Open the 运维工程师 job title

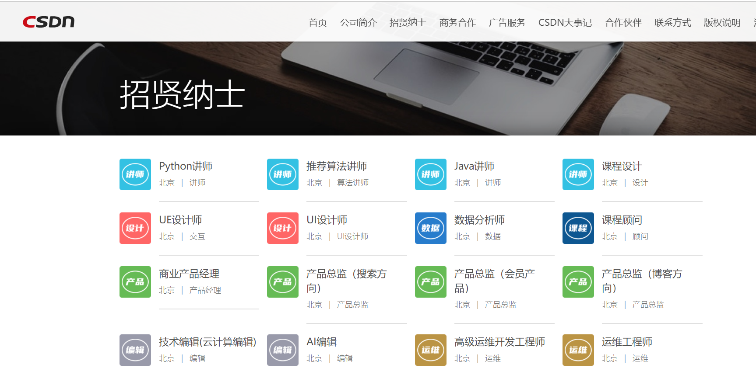[x=627, y=342]
